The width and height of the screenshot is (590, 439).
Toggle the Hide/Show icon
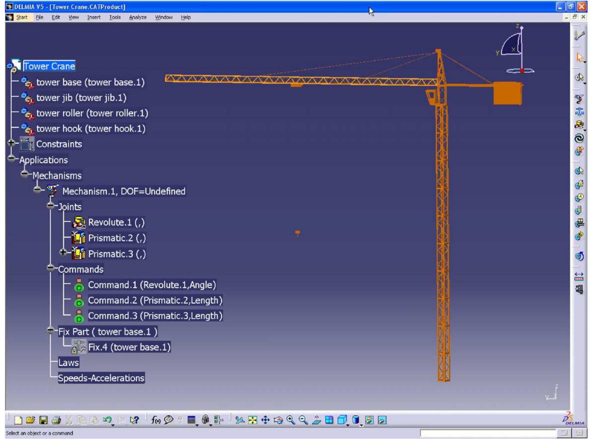pyautogui.click(x=369, y=420)
